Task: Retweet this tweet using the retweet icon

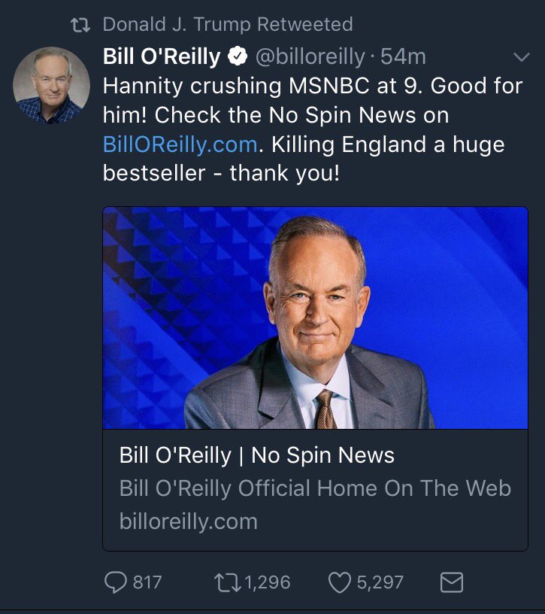Action: pos(226,582)
